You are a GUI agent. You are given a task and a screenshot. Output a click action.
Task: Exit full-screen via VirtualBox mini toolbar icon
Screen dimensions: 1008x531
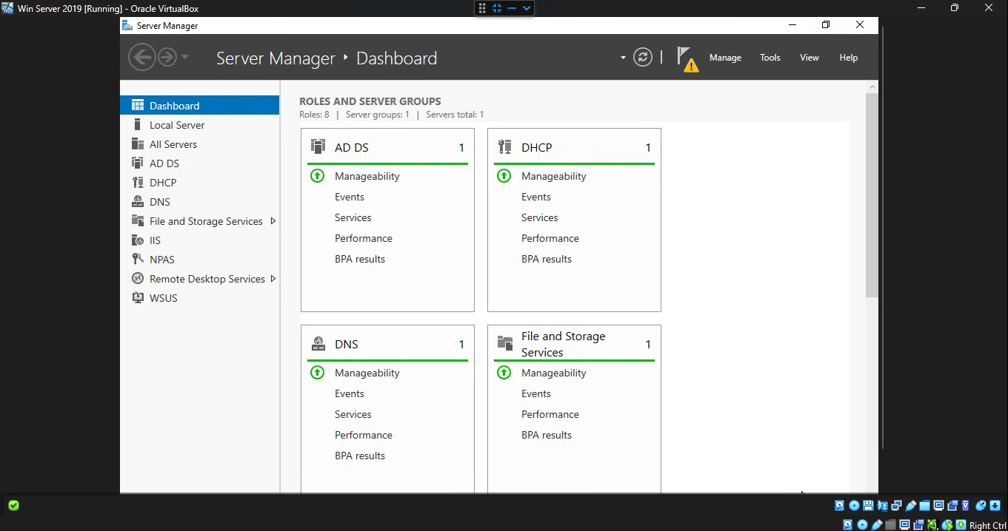click(497, 8)
